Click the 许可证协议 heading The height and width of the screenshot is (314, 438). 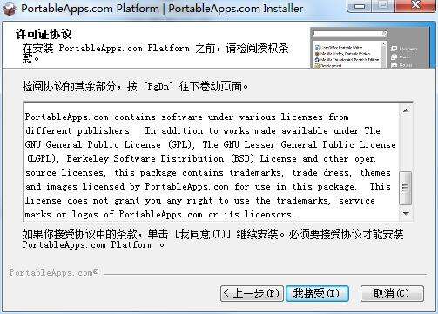44,34
